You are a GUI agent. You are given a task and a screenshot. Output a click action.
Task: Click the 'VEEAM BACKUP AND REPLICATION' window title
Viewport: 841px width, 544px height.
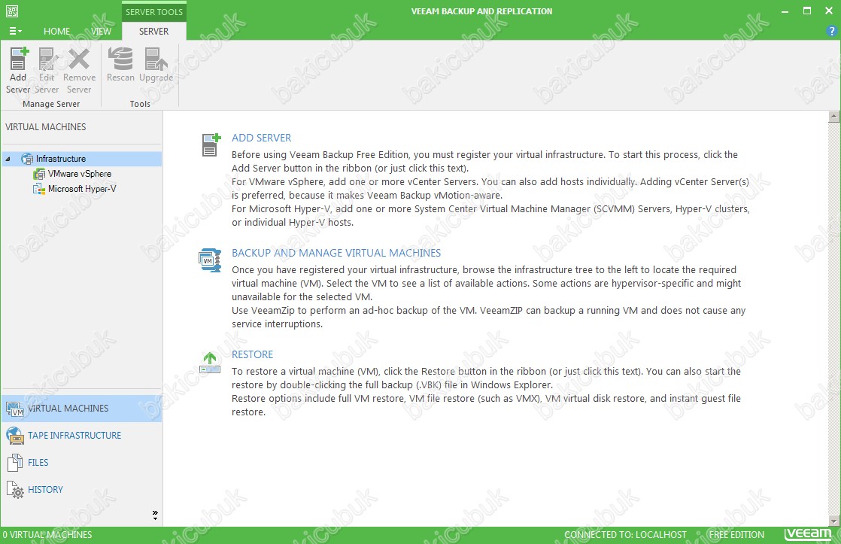tap(481, 11)
